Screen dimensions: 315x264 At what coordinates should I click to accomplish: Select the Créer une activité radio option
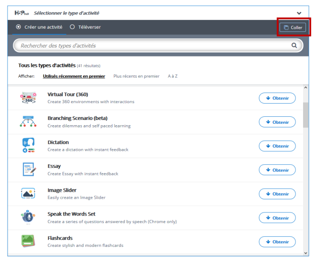39,27
